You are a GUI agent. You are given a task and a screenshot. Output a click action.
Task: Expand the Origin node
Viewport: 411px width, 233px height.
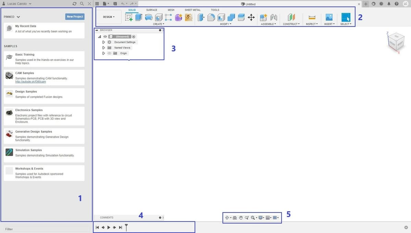click(103, 53)
